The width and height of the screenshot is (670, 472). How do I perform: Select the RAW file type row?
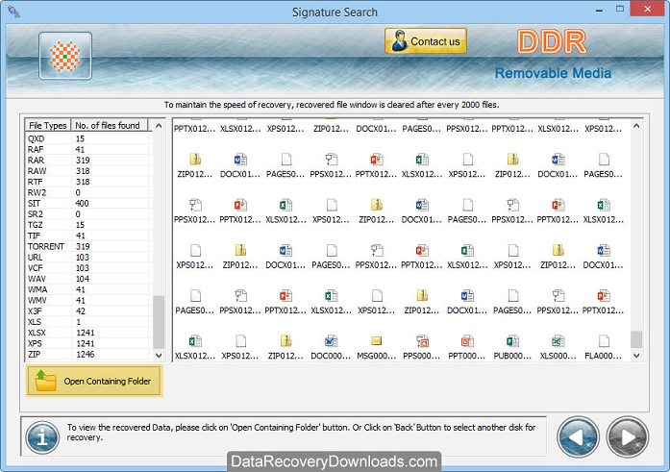click(x=87, y=171)
